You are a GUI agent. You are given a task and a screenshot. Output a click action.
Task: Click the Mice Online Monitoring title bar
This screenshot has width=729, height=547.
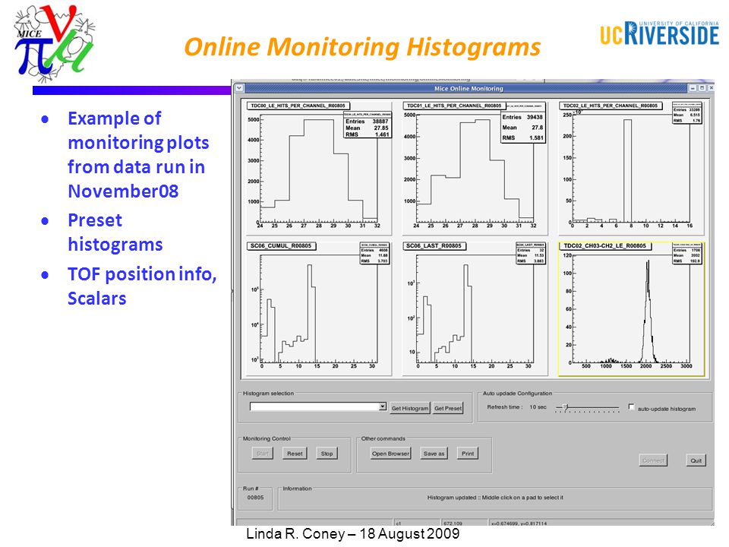tap(469, 88)
